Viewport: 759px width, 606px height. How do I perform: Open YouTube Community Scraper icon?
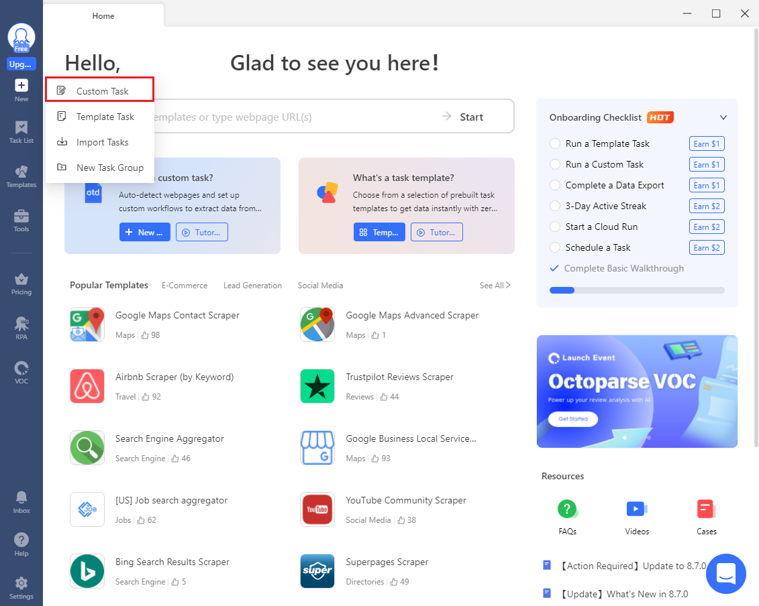[317, 509]
